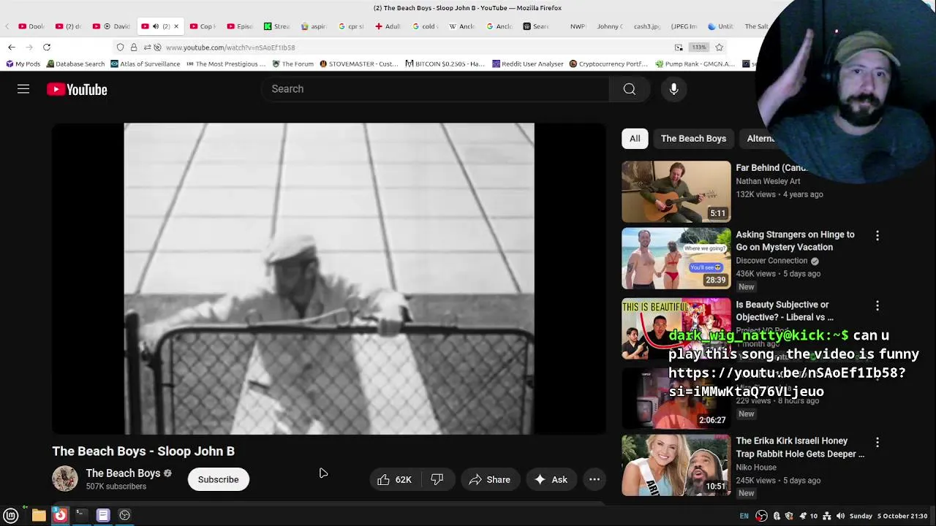Open Erika Kirk Honey Trap thumbnail
Viewport: 936px width, 526px height.
tap(676, 465)
